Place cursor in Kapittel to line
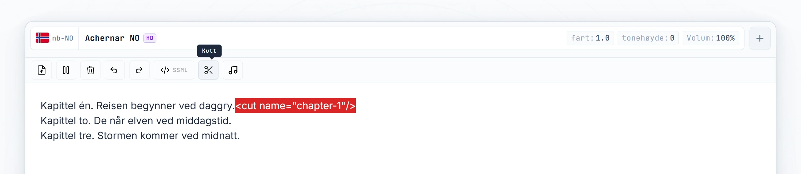The height and width of the screenshot is (174, 801). [x=136, y=121]
